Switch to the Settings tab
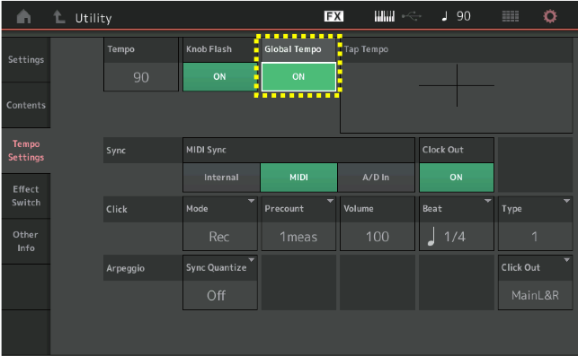 (x=26, y=59)
